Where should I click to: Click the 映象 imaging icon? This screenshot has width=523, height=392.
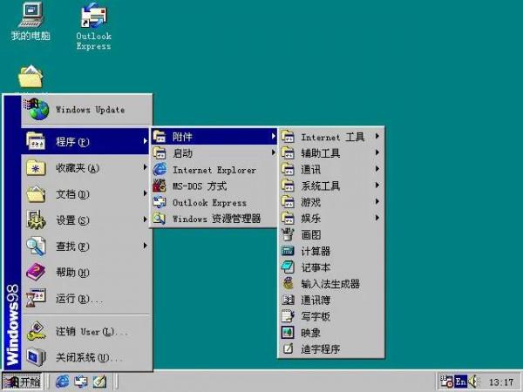[288, 333]
